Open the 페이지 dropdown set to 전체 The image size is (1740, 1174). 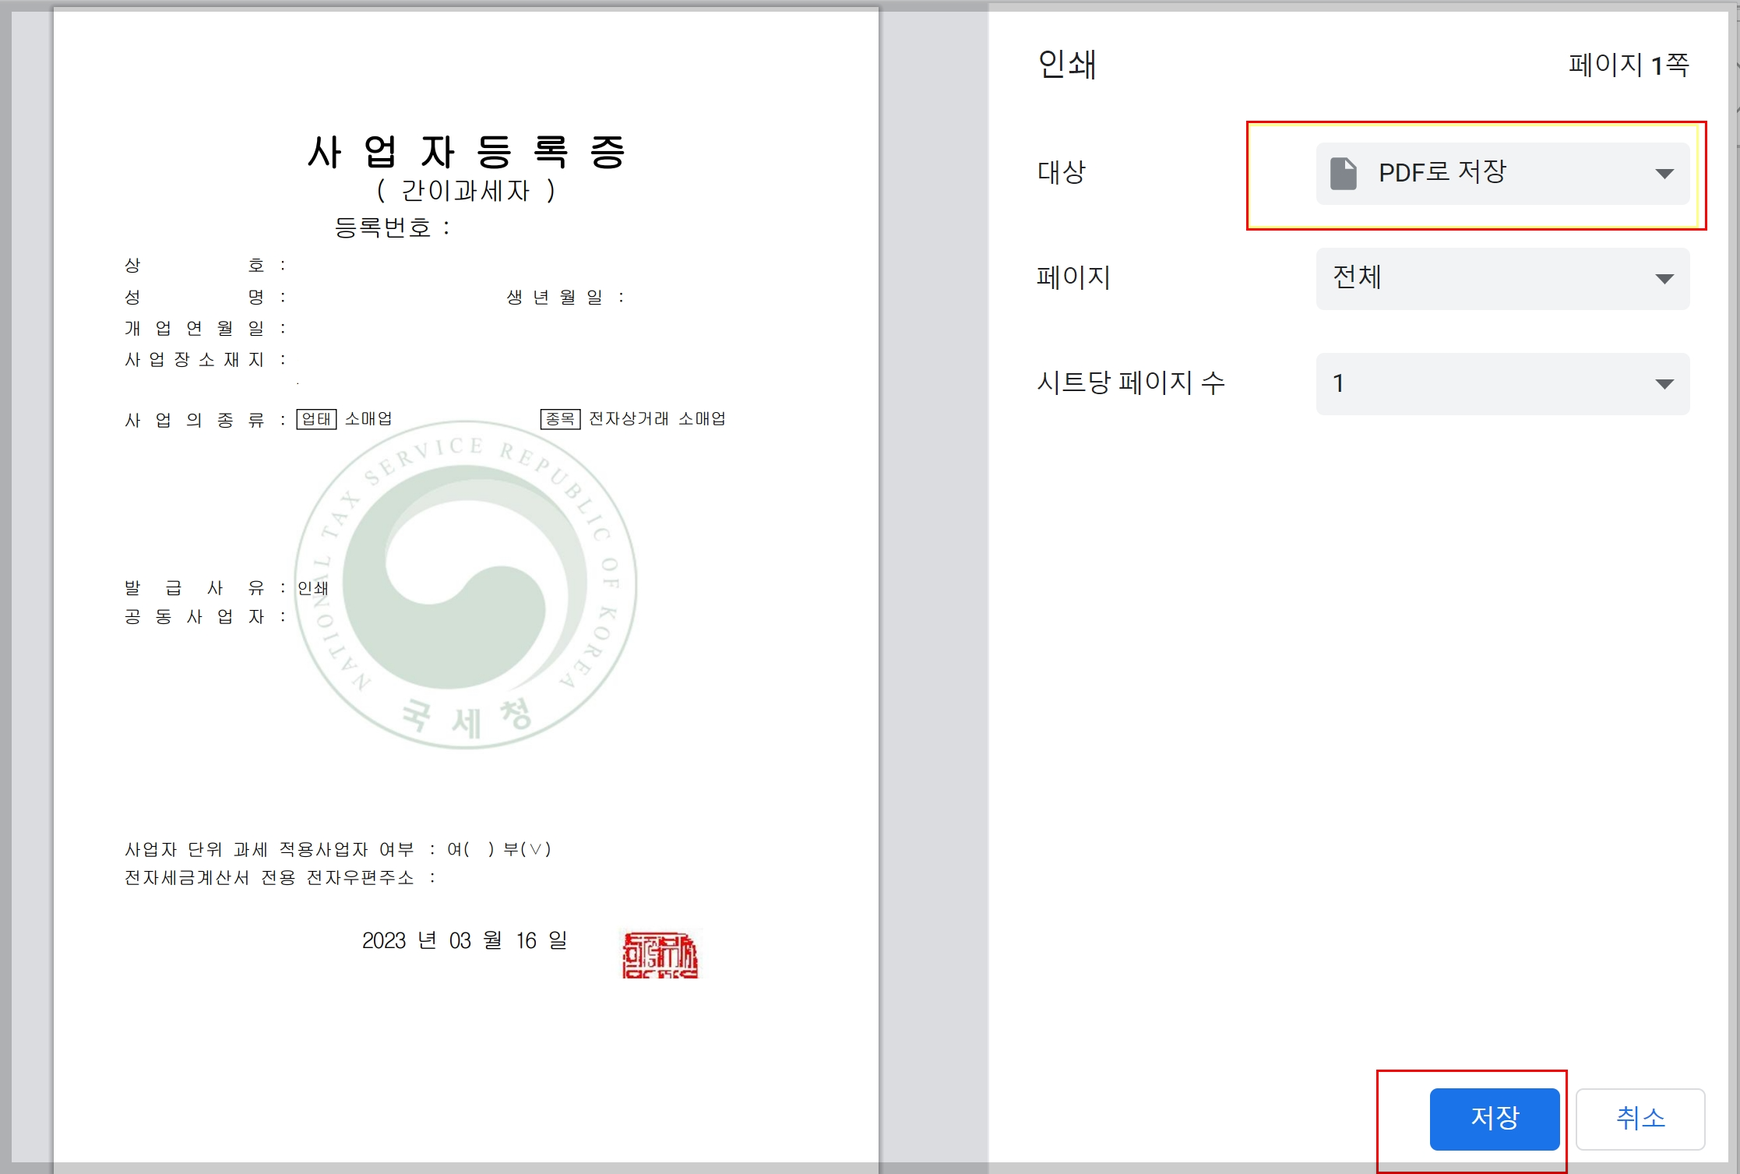pos(1502,278)
